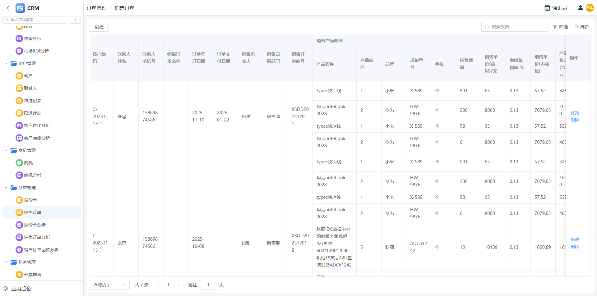Select 销售订单分析 in the sidebar menu
Viewport: 597px width, 296px height.
[x=37, y=237]
